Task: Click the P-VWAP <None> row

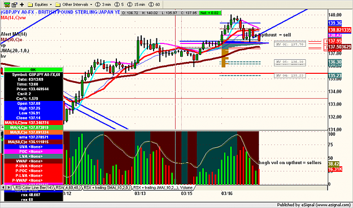Action: [x=33, y=180]
